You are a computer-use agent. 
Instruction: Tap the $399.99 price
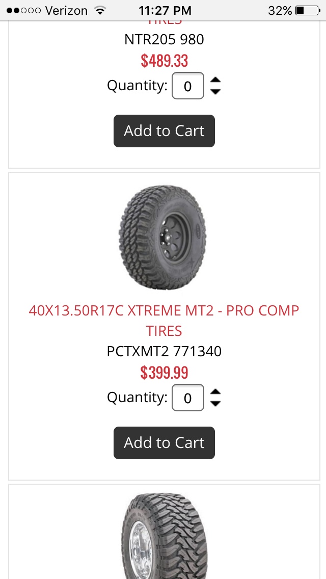pyautogui.click(x=164, y=373)
